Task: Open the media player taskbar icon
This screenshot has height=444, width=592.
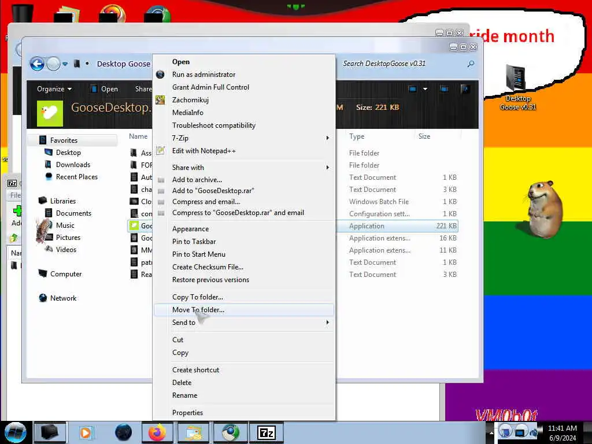Action: [x=86, y=432]
